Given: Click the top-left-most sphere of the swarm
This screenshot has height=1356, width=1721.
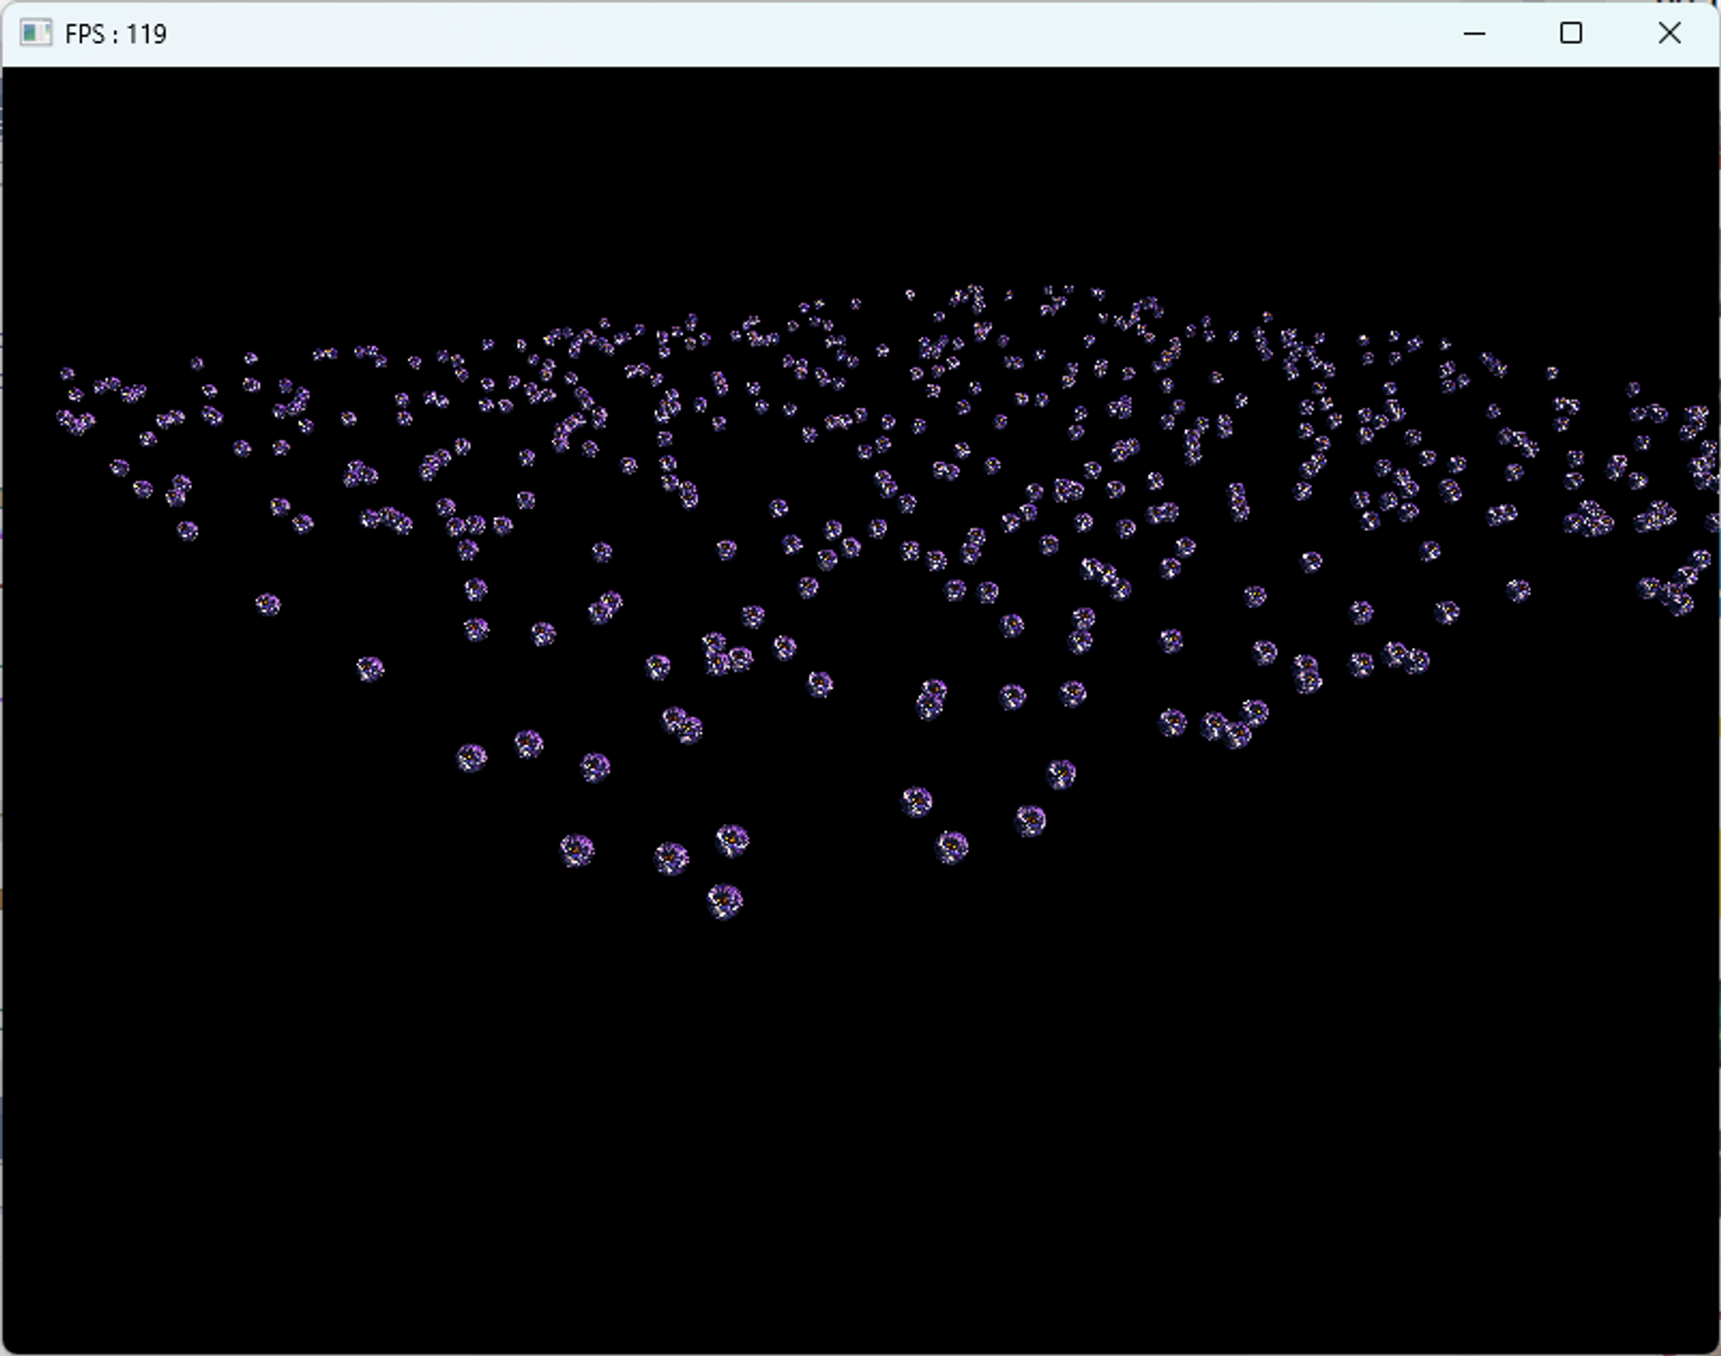Looking at the screenshot, I should coord(67,374).
